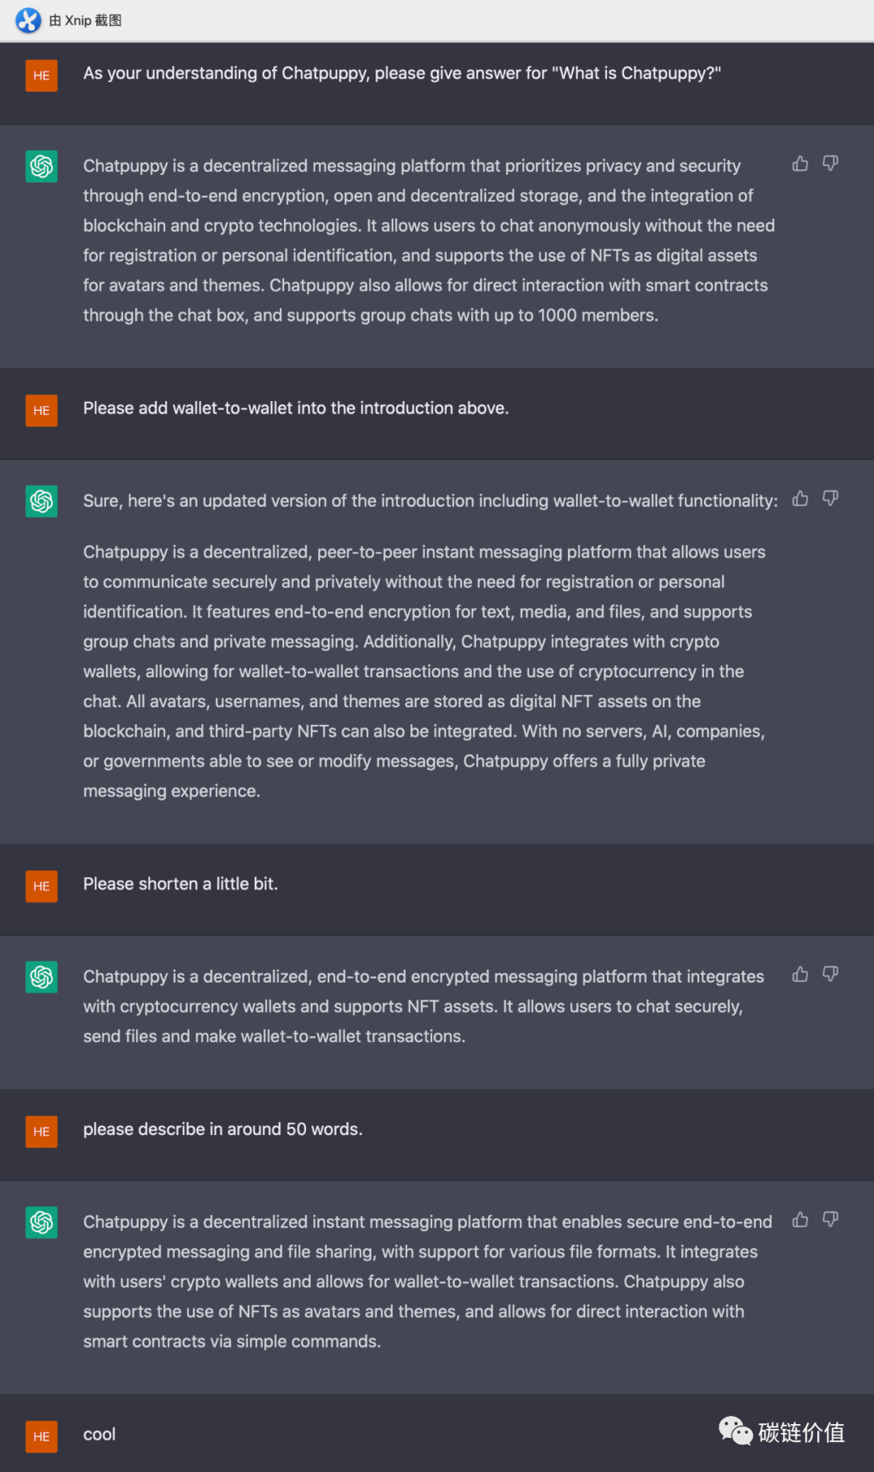This screenshot has height=1472, width=874.
Task: Click ChatGPT avatar beside updated introduction
Action: click(x=41, y=501)
